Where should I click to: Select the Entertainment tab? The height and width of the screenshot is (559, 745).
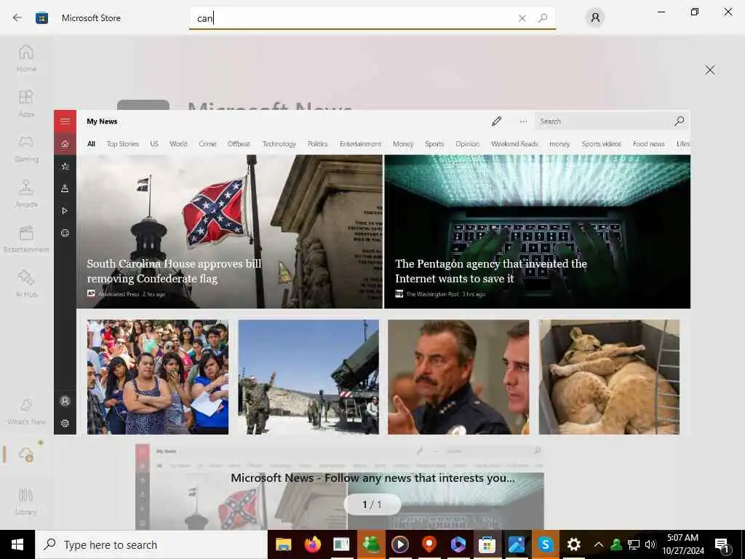point(360,143)
